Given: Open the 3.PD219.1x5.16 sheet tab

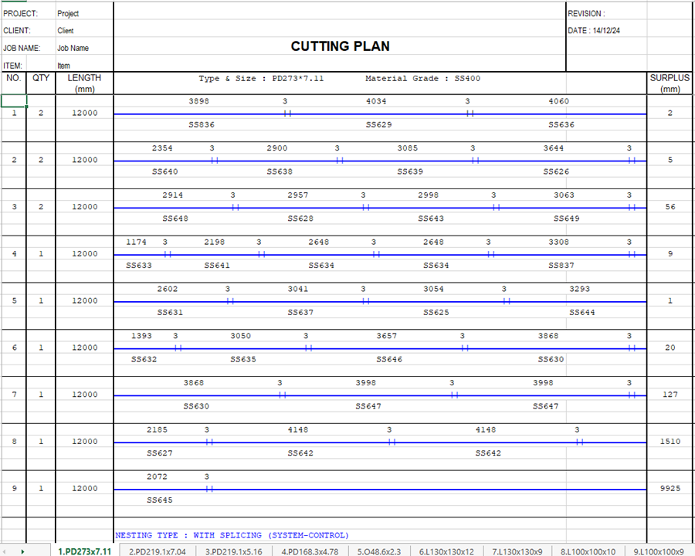Looking at the screenshot, I should pos(233,551).
